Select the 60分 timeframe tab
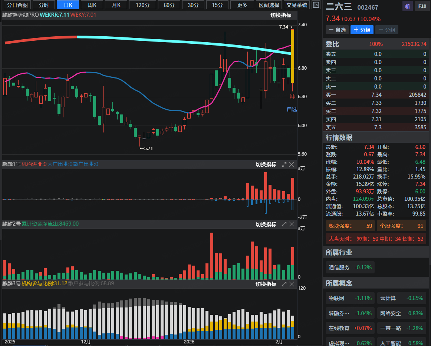 pos(169,5)
